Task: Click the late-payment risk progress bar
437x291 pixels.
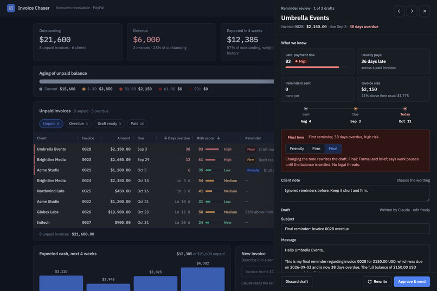Action: tap(317, 67)
